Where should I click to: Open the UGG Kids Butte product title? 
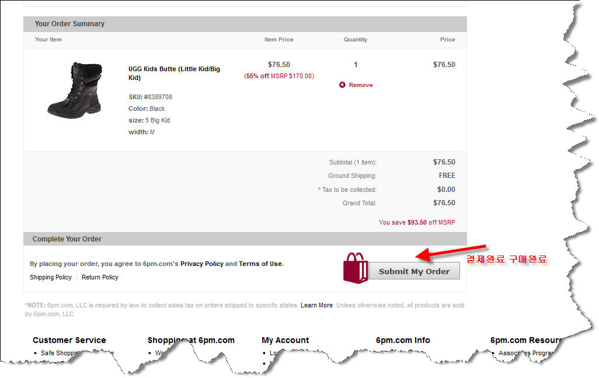174,73
